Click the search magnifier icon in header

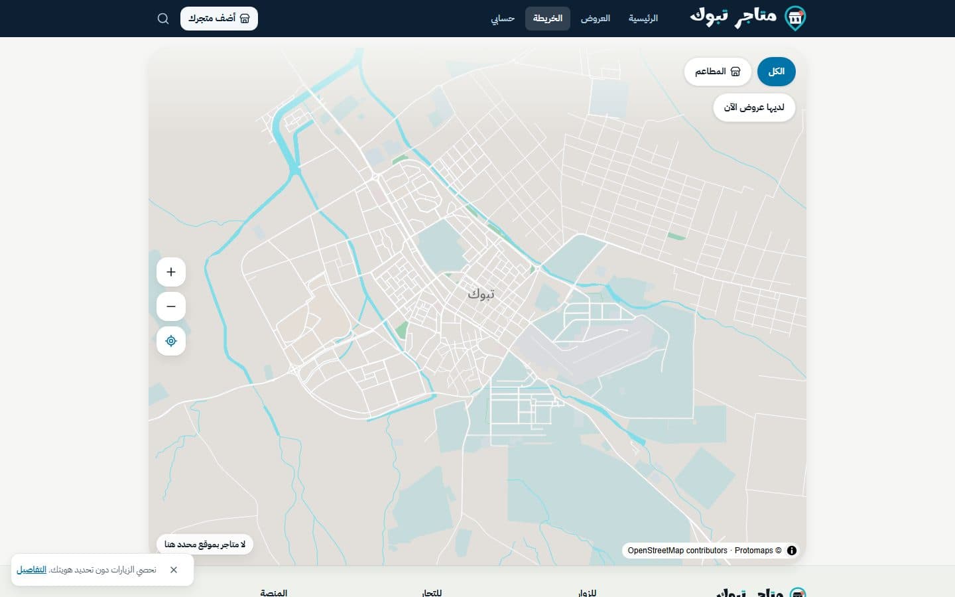(163, 19)
